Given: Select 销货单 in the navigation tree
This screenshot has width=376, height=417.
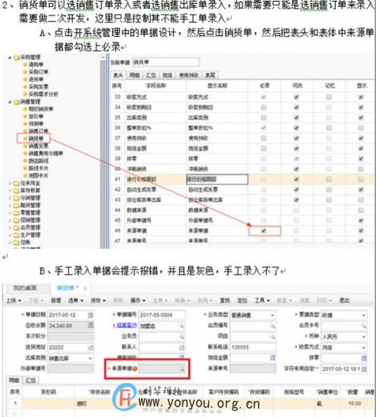Looking at the screenshot, I should 36,138.
